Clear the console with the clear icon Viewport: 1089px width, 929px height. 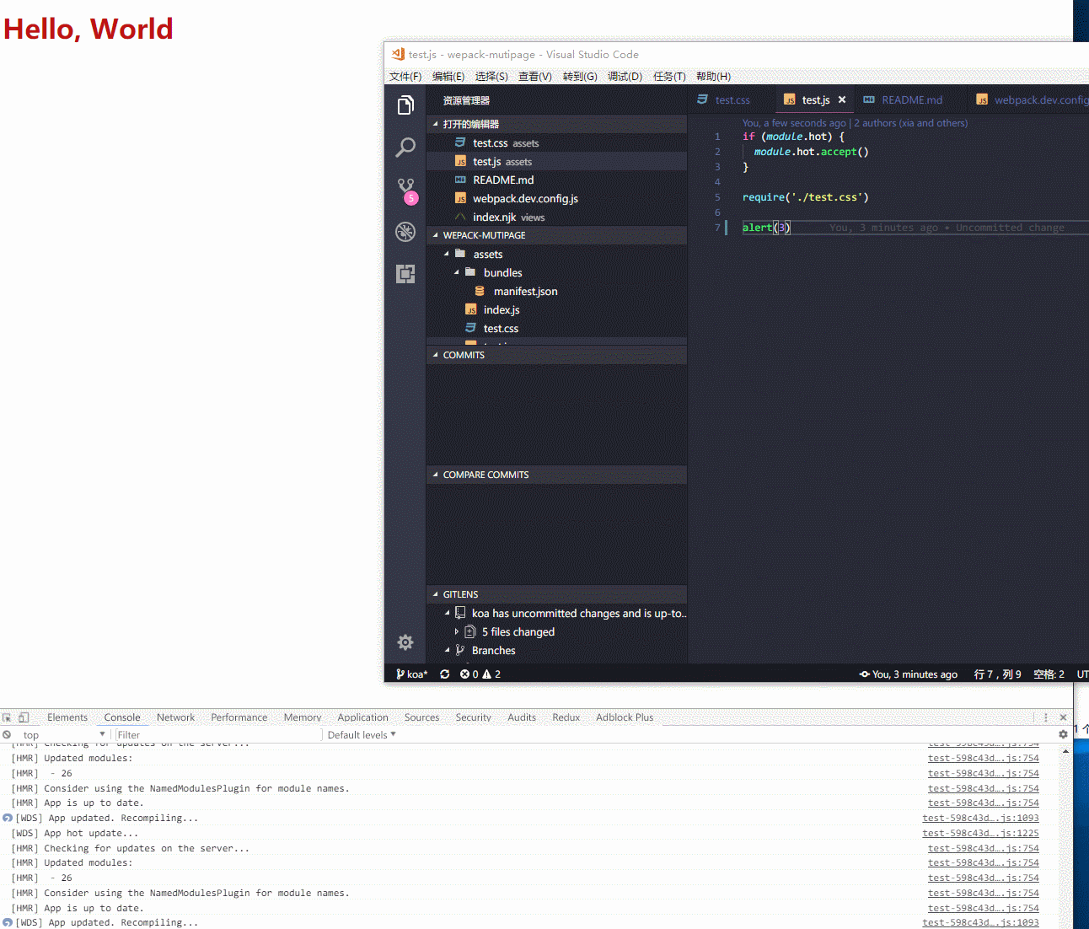[x=7, y=735]
